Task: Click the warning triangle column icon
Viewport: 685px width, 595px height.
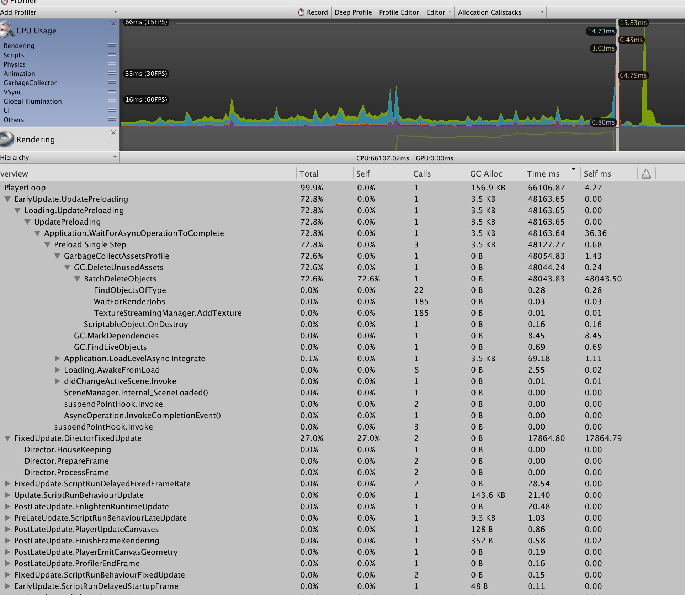Action: point(646,174)
